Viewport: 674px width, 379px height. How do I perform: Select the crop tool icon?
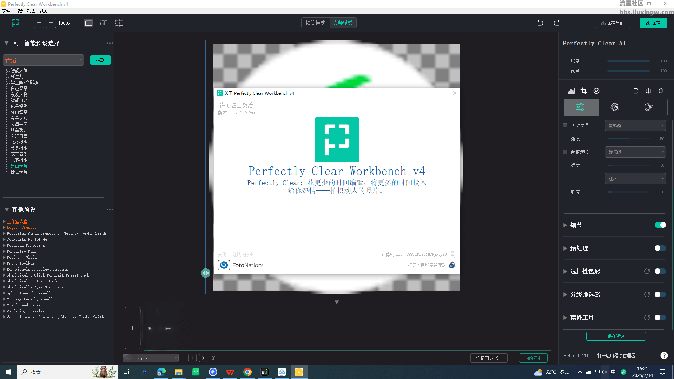point(584,91)
